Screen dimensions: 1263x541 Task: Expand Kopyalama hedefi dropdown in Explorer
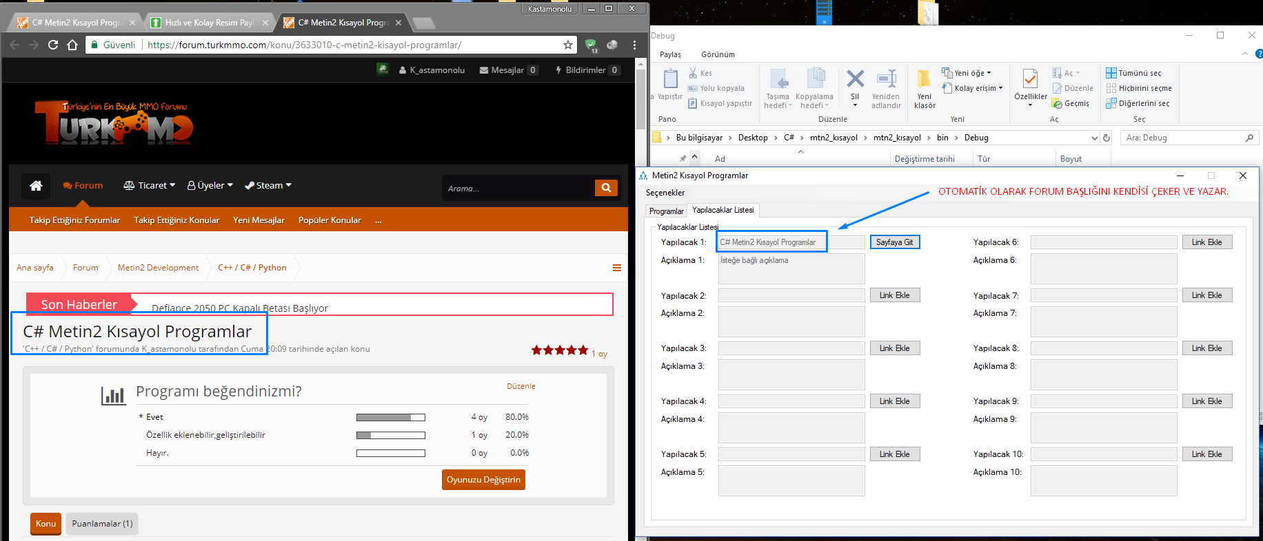[x=814, y=88]
